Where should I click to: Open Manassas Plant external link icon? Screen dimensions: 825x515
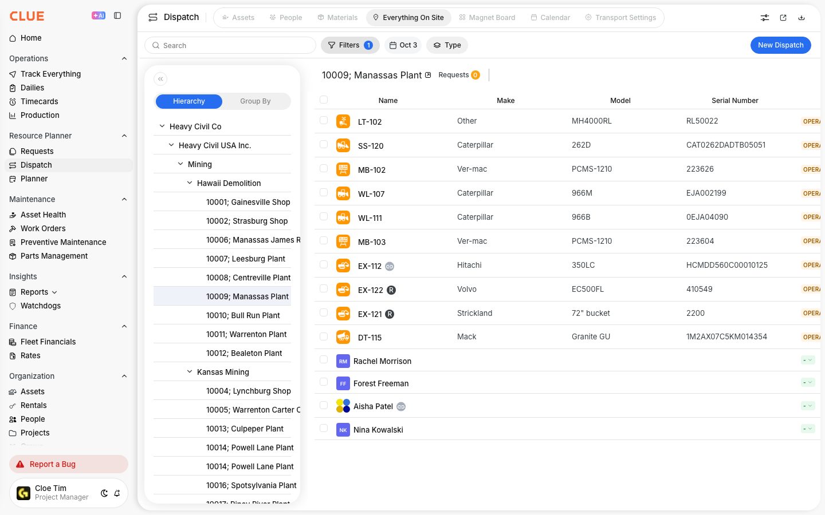pos(428,75)
